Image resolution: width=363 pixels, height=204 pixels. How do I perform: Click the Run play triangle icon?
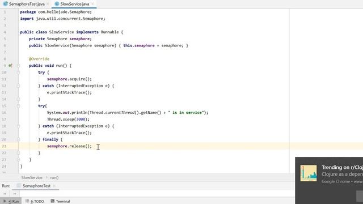(5, 201)
